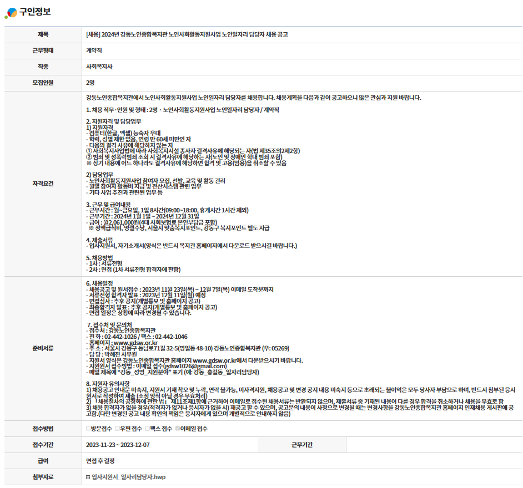The width and height of the screenshot is (523, 488).
Task: Click the 면접 후 결정 salary value
Action: tap(102, 461)
